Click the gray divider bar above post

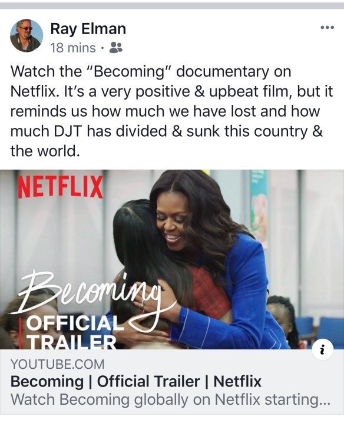pyautogui.click(x=172, y=6)
